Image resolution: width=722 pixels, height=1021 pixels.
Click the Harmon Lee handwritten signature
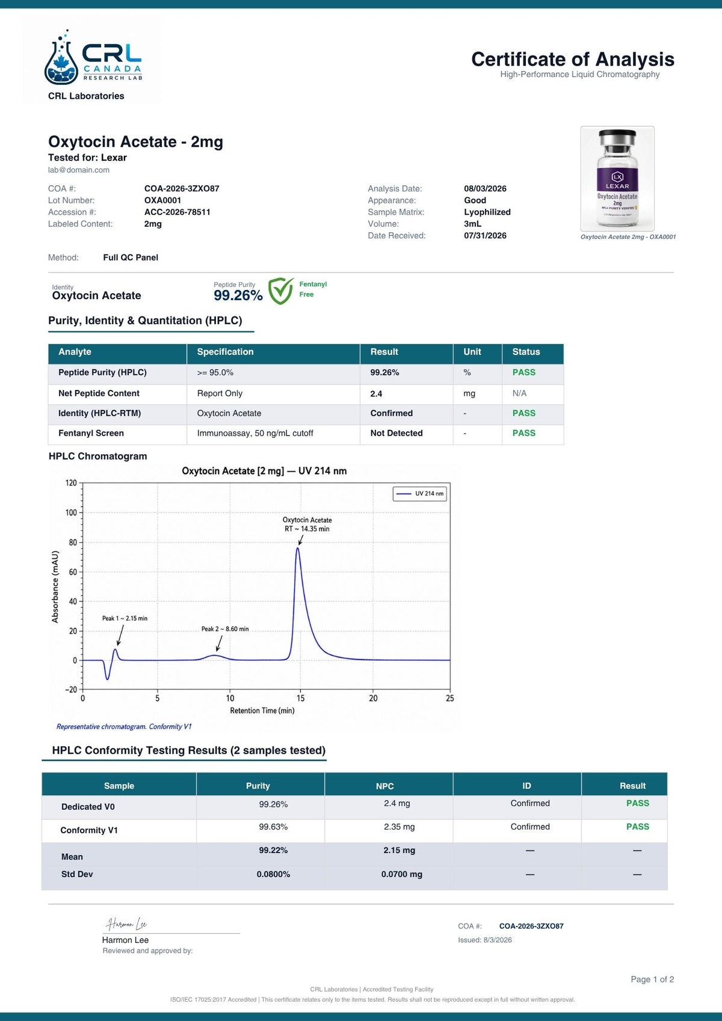point(126,924)
